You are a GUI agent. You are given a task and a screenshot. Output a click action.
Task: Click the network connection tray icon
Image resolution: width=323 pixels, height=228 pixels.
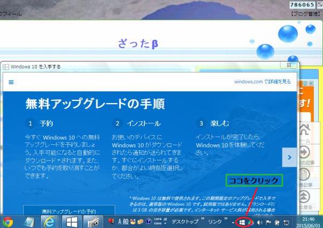pyautogui.click(x=286, y=222)
